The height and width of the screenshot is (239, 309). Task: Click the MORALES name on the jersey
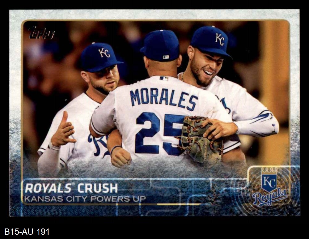(164, 100)
